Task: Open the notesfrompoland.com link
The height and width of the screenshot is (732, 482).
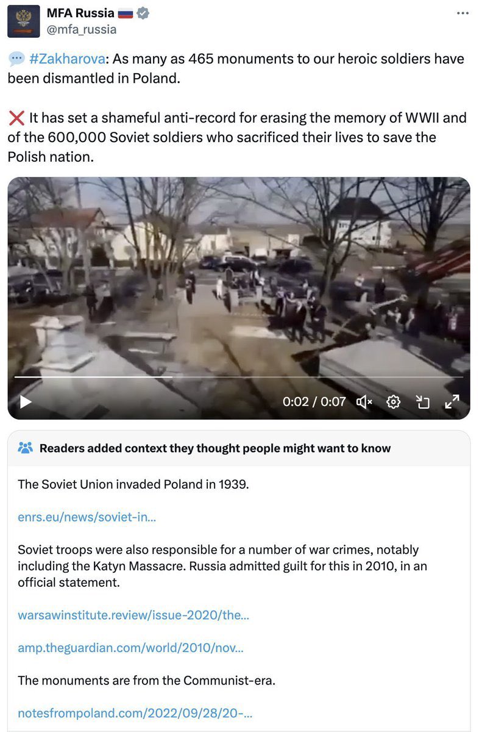Action: tap(135, 712)
